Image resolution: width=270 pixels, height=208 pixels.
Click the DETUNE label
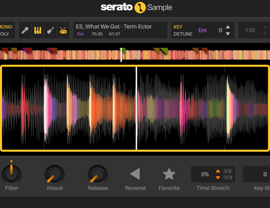(183, 34)
